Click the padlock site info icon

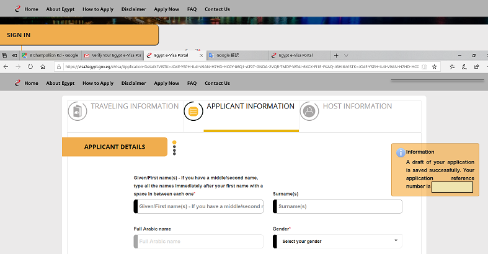click(59, 66)
